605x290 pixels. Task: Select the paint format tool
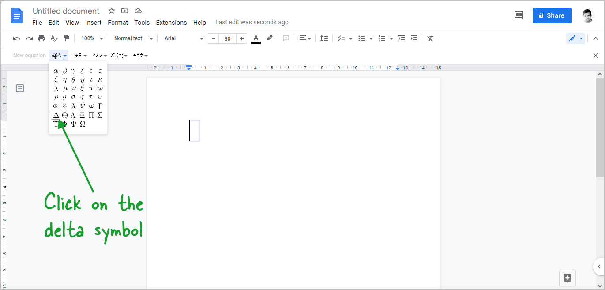(67, 38)
